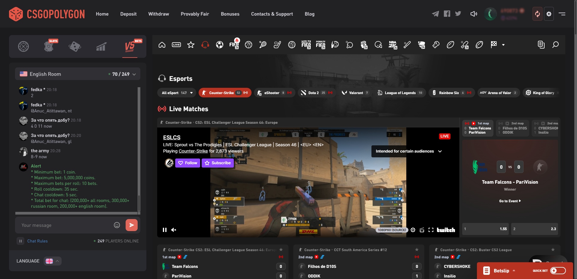The image size is (577, 279).
Task: Send the chat message
Action: [132, 225]
